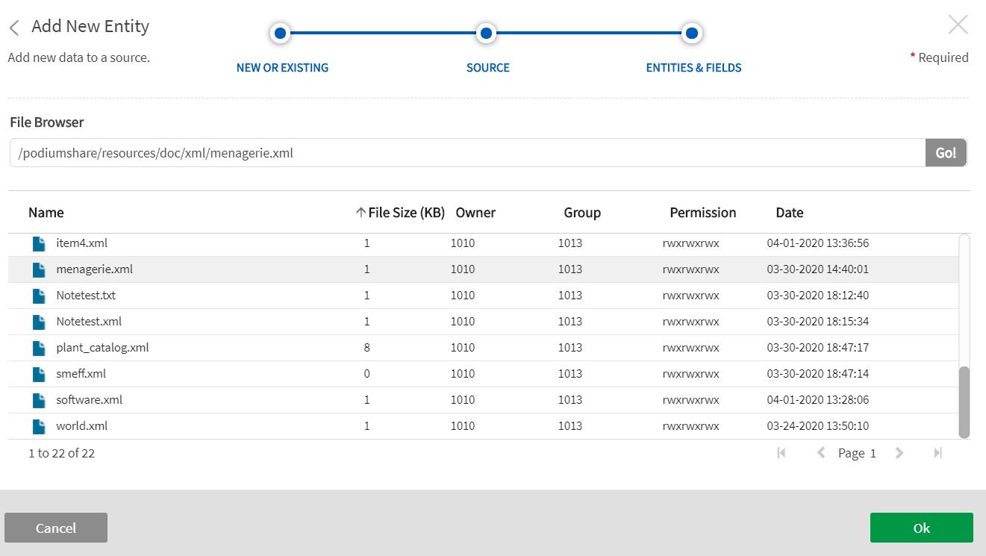The height and width of the screenshot is (556, 986).
Task: Go to first page of file list
Action: click(781, 452)
